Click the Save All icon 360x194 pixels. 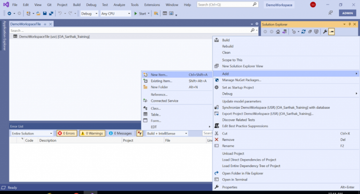51,14
